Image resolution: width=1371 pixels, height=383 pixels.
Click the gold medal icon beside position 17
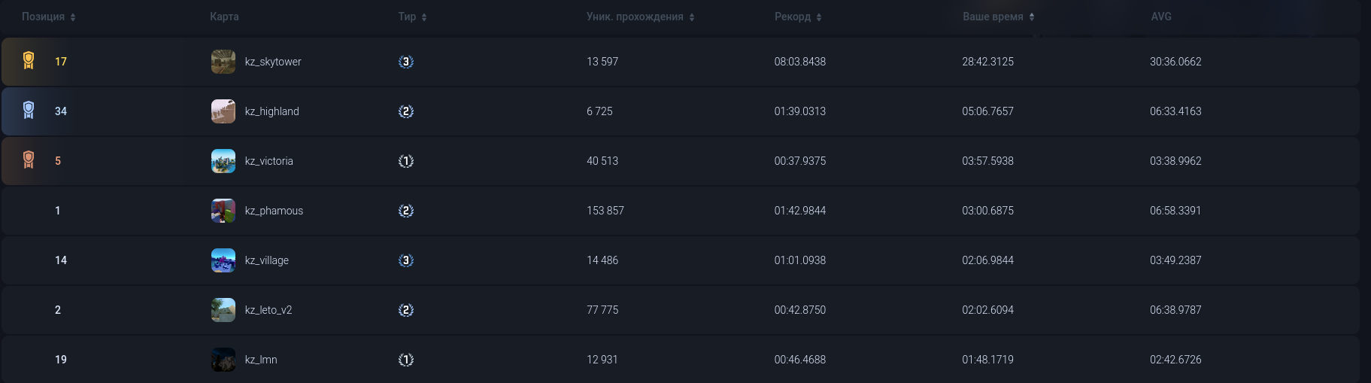click(29, 61)
